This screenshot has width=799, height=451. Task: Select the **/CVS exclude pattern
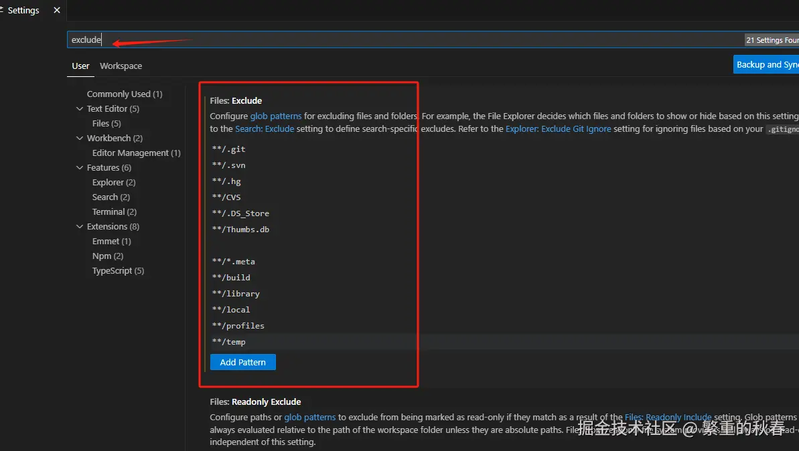(x=226, y=197)
